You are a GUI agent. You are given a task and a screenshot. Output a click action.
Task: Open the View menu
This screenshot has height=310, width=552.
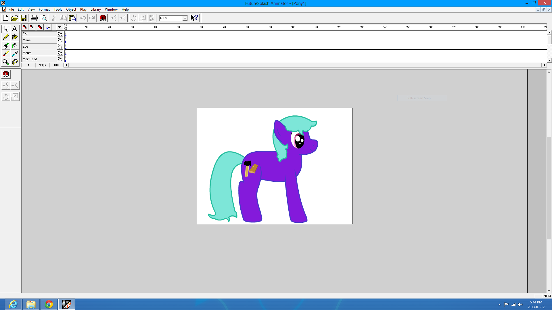click(31, 9)
